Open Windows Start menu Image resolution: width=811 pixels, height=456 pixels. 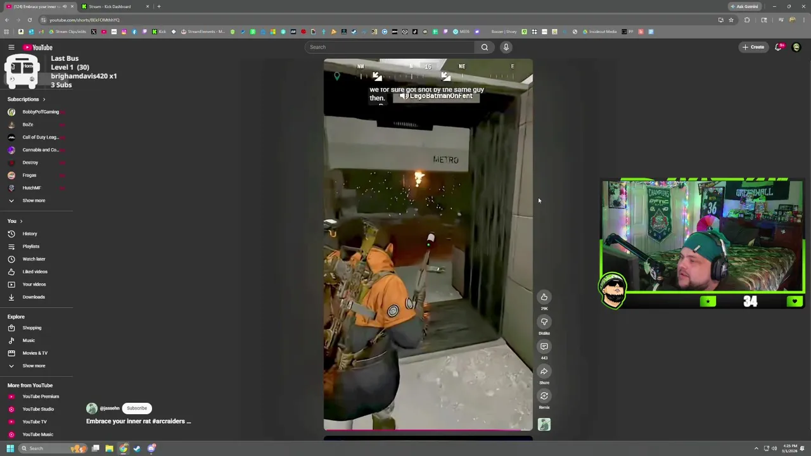tap(10, 448)
